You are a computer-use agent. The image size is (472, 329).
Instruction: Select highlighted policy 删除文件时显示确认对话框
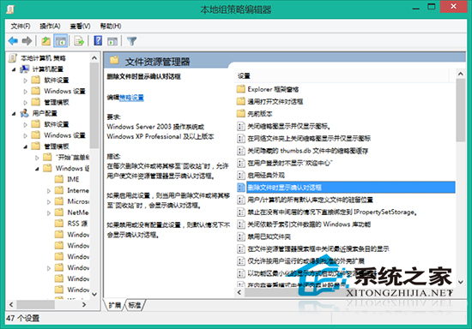coord(346,188)
